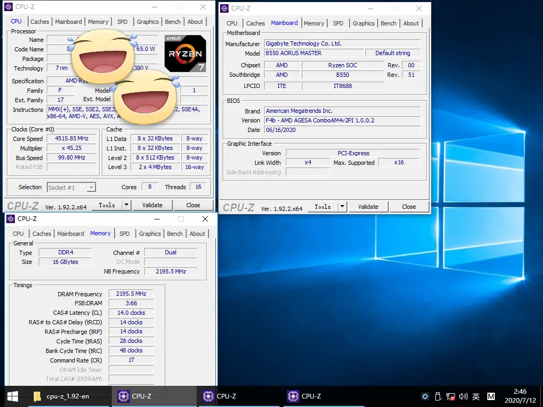Image resolution: width=543 pixels, height=407 pixels.
Task: Open Graphics tab in Mainboard window
Action: pyautogui.click(x=363, y=23)
